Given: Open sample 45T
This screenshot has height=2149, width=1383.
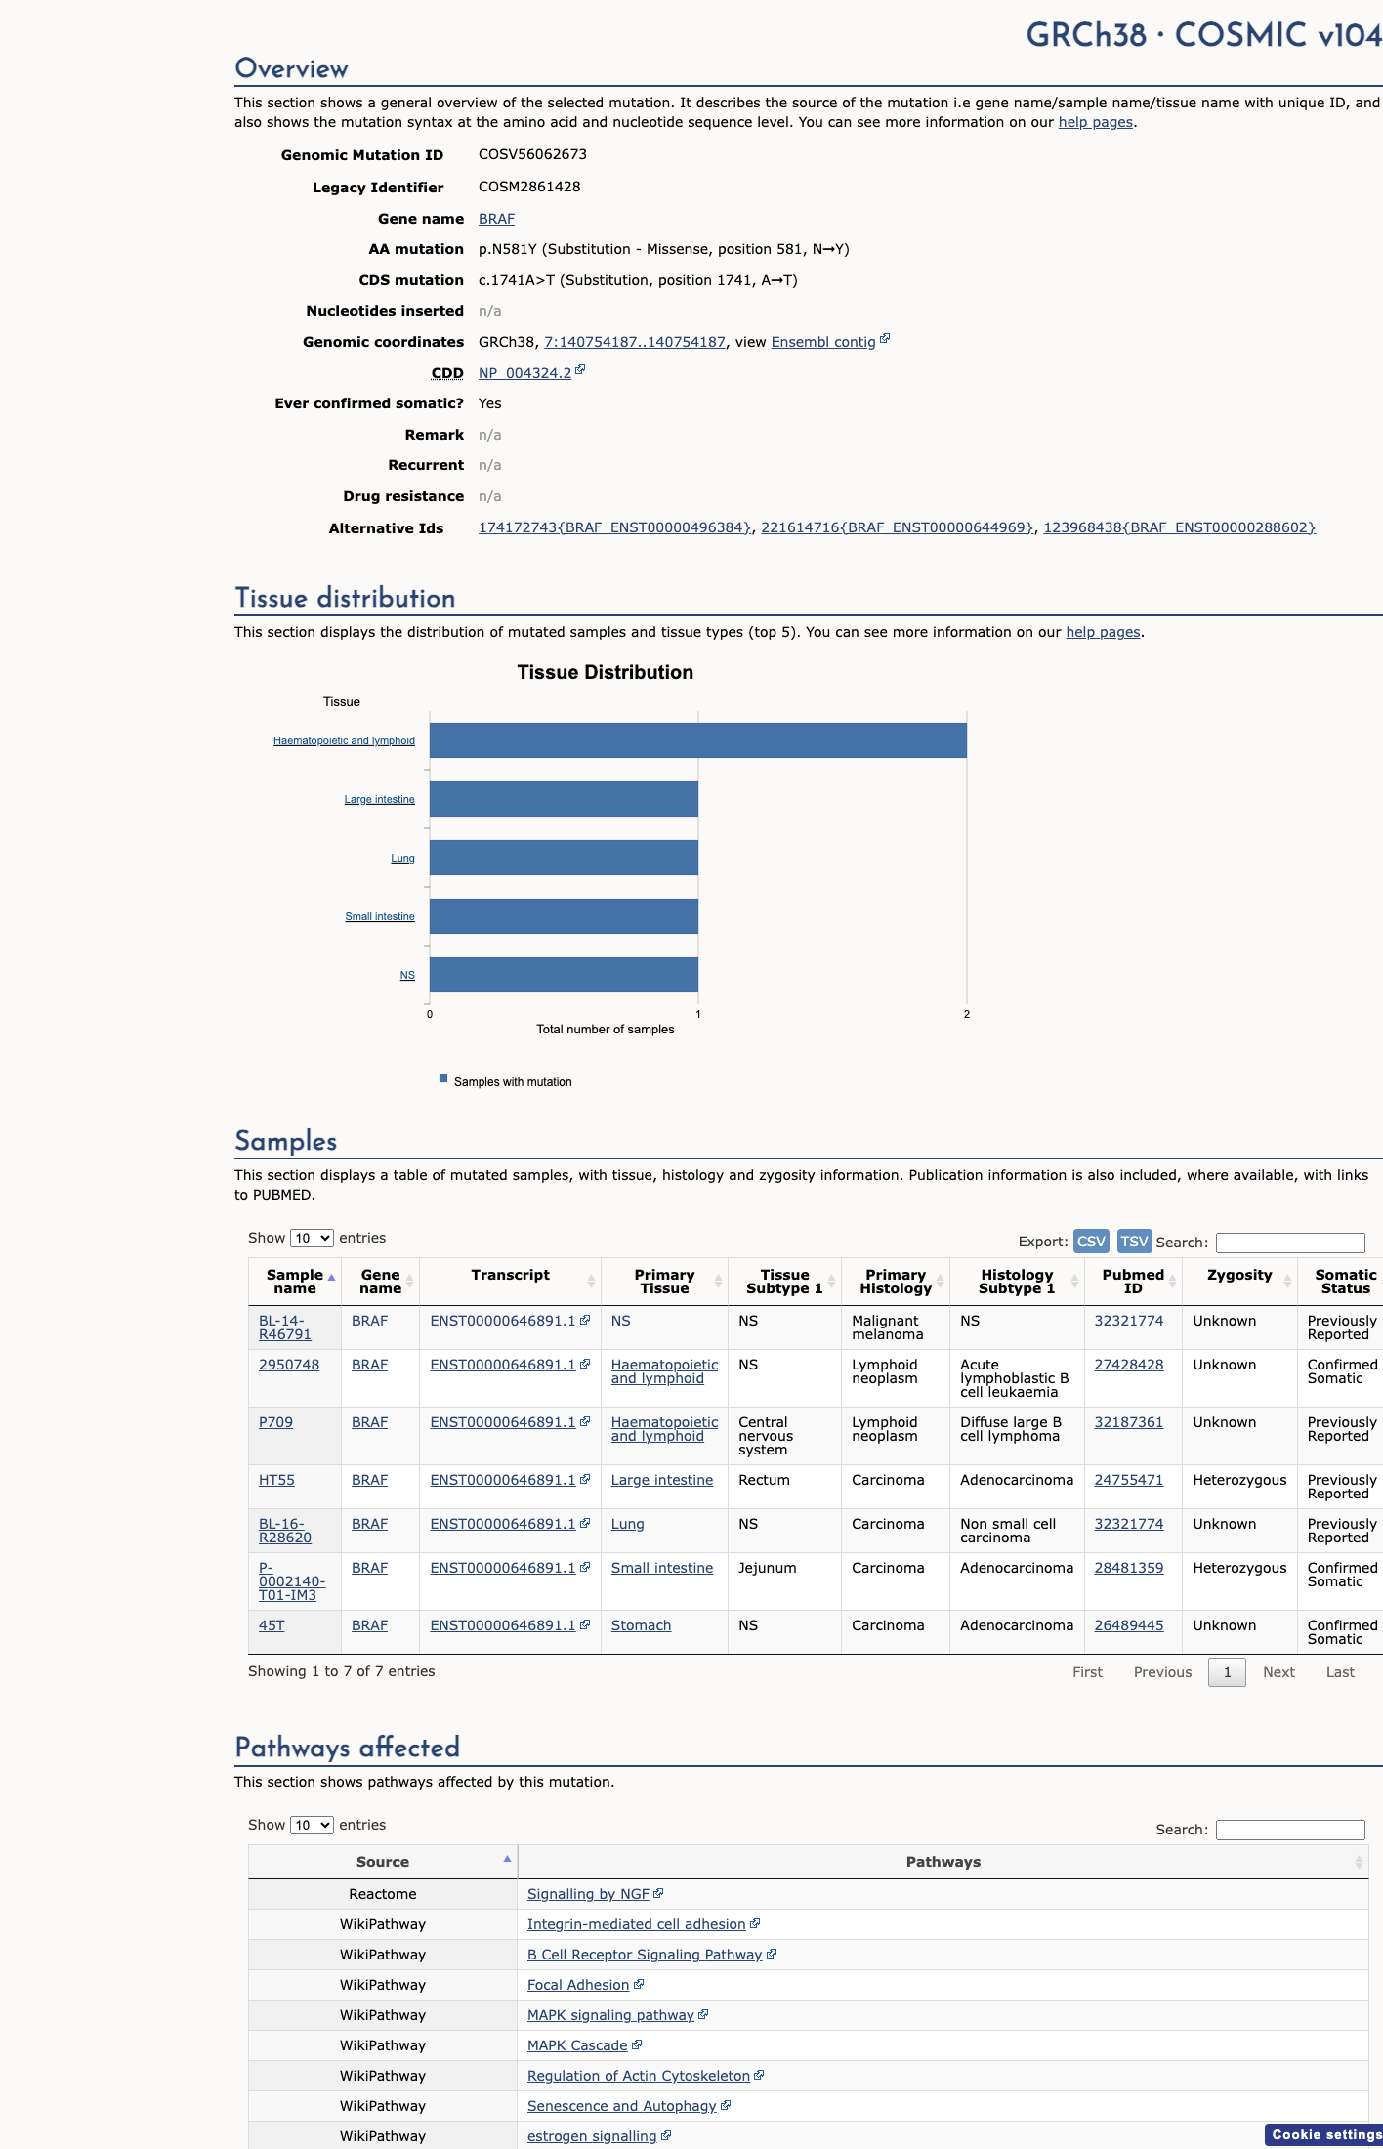Looking at the screenshot, I should tap(272, 1625).
